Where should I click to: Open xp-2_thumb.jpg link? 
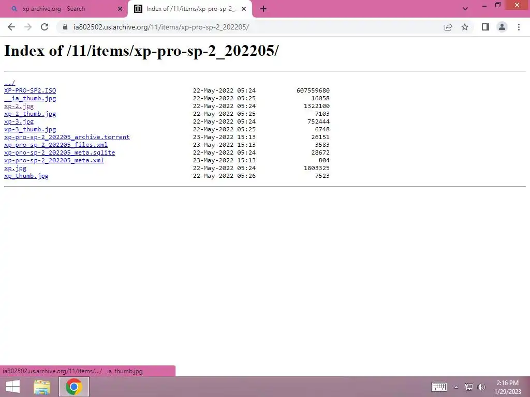(30, 114)
